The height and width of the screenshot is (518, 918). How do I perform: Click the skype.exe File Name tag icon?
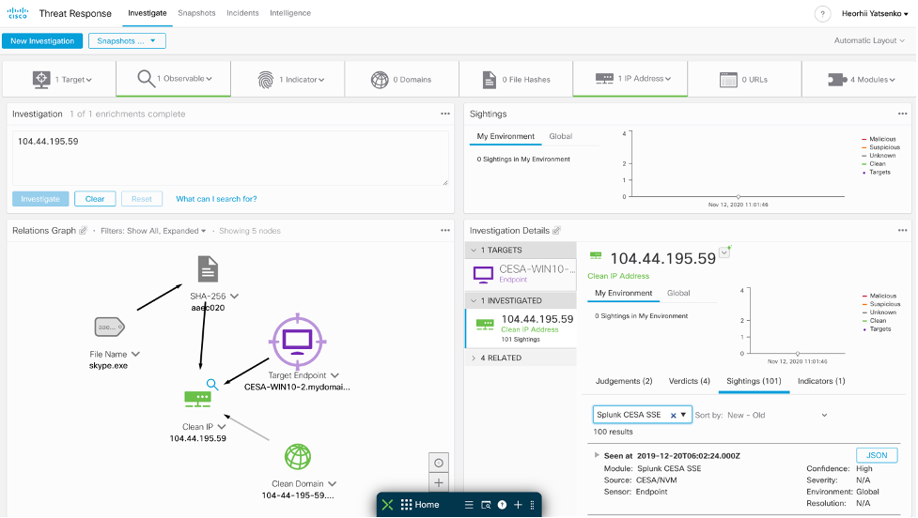[109, 328]
